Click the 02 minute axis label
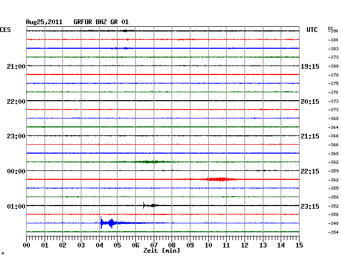This screenshot has width=341, height=259. (x=62, y=245)
